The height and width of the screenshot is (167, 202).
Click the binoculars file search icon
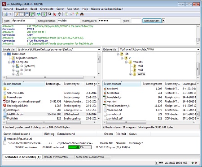pos(82,14)
